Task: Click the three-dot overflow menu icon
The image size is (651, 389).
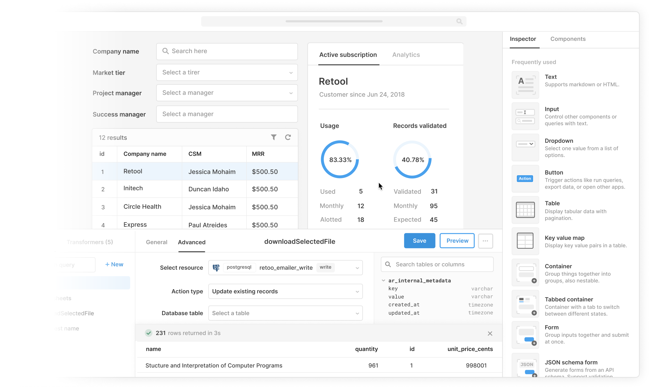Action: coord(485,241)
